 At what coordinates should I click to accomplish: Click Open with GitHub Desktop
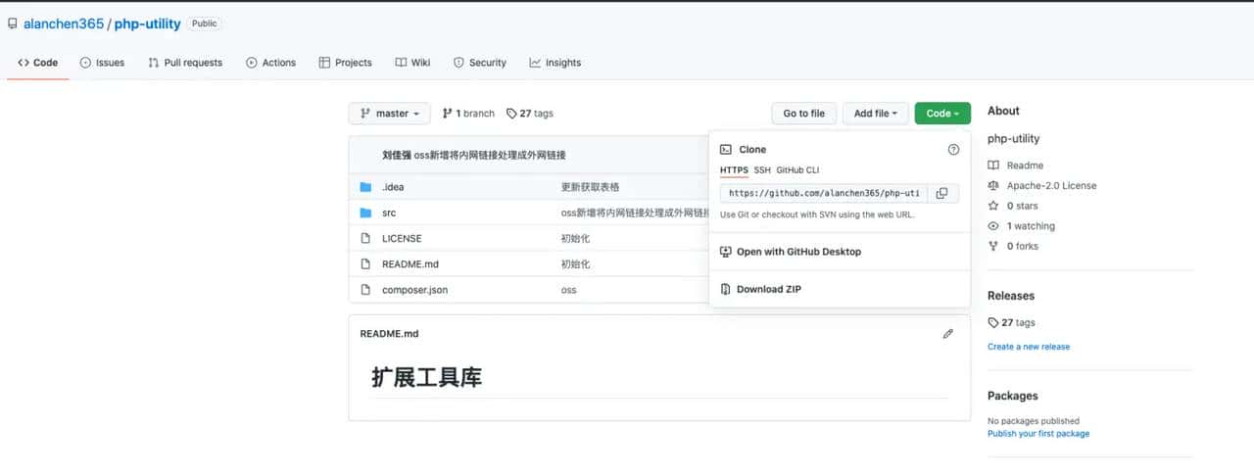pos(798,252)
